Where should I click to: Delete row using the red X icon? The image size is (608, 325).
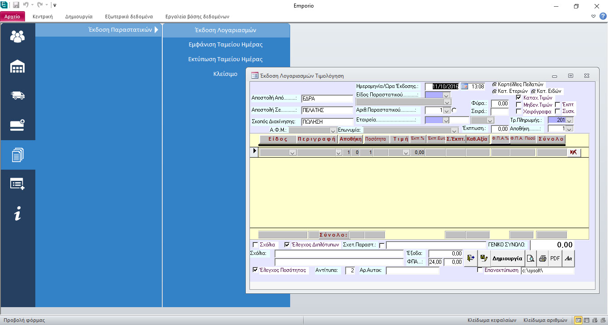[x=574, y=153]
